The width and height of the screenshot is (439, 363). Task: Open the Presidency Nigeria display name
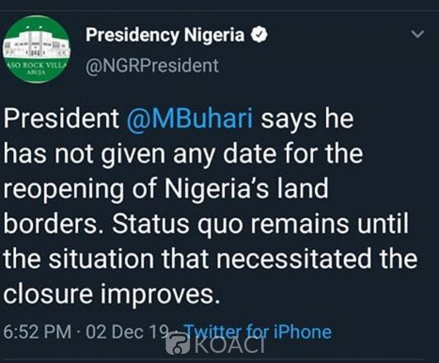pos(165,35)
